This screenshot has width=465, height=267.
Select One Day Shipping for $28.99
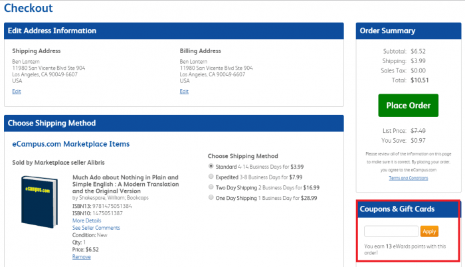tap(211, 197)
